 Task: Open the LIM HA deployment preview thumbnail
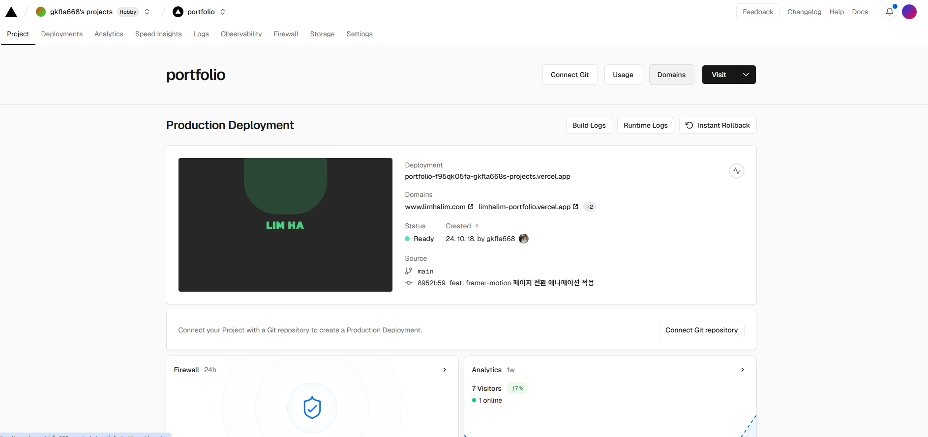coord(285,225)
